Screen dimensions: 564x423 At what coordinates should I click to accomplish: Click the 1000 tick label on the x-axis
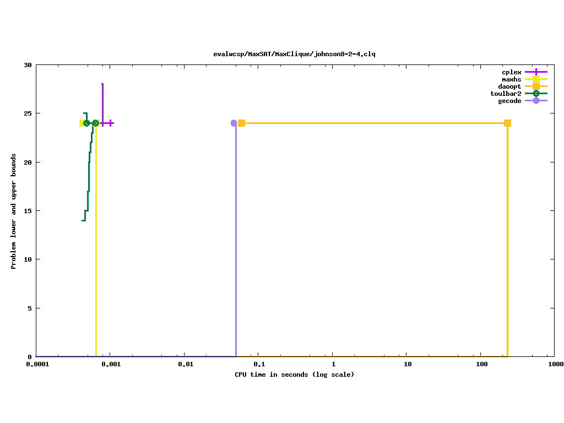(555, 364)
